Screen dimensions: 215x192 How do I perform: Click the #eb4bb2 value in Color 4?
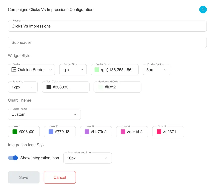coord(135,132)
